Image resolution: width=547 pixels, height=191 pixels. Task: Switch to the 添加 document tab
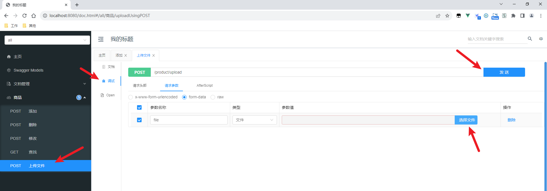(x=119, y=55)
